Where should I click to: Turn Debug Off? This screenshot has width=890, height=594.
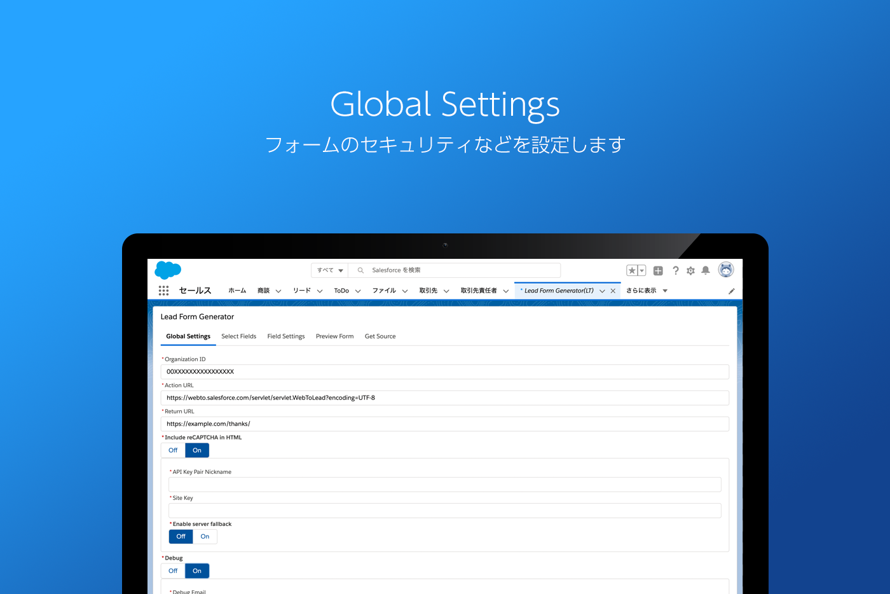[x=173, y=571]
